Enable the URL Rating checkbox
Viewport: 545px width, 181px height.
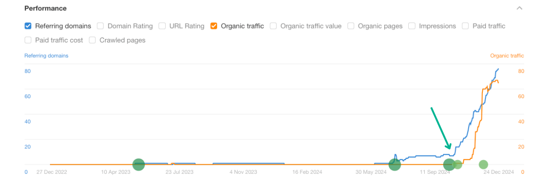[162, 26]
